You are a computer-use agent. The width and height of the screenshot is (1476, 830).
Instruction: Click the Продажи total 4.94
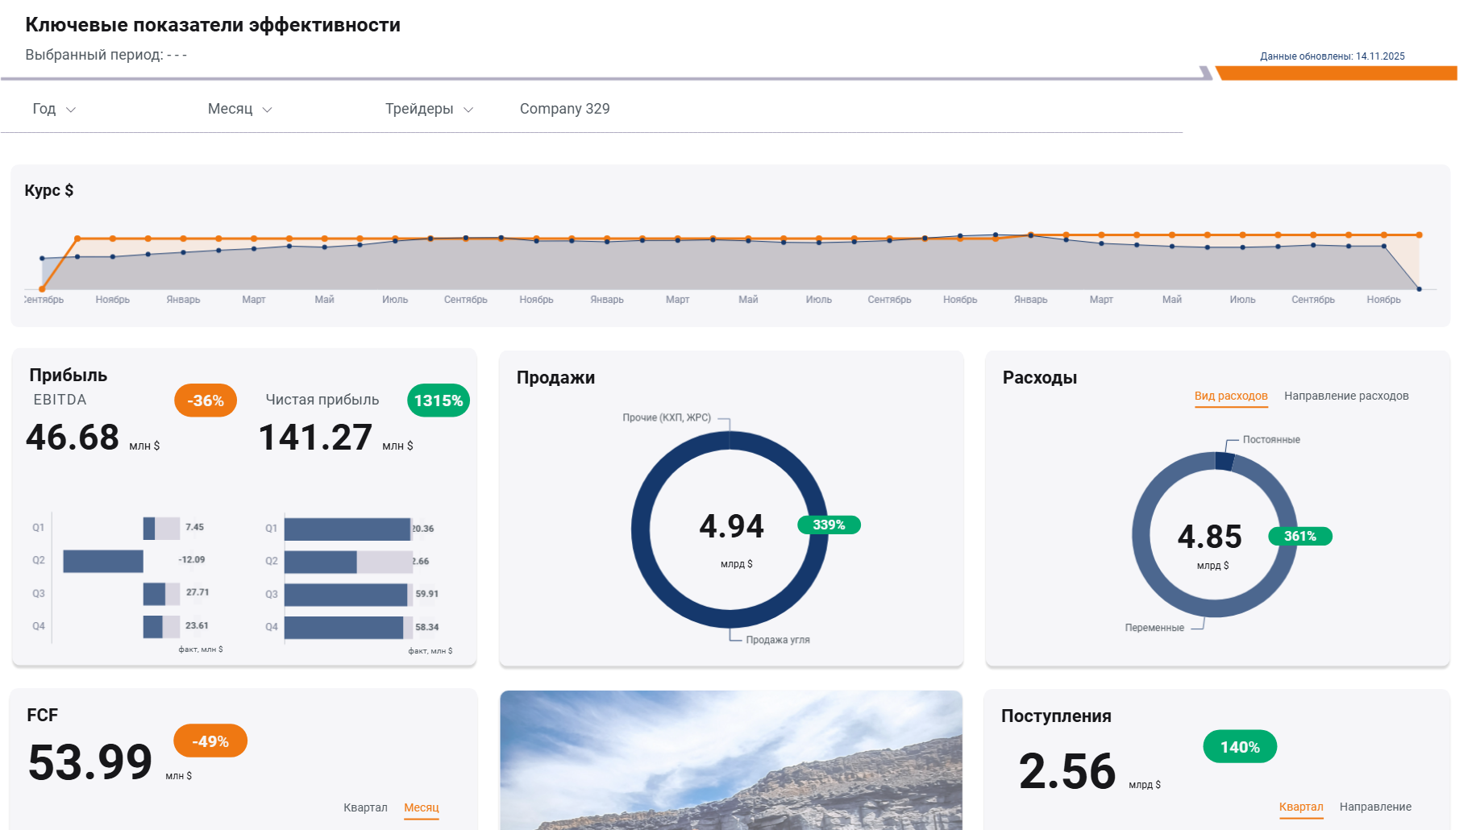[x=732, y=526]
